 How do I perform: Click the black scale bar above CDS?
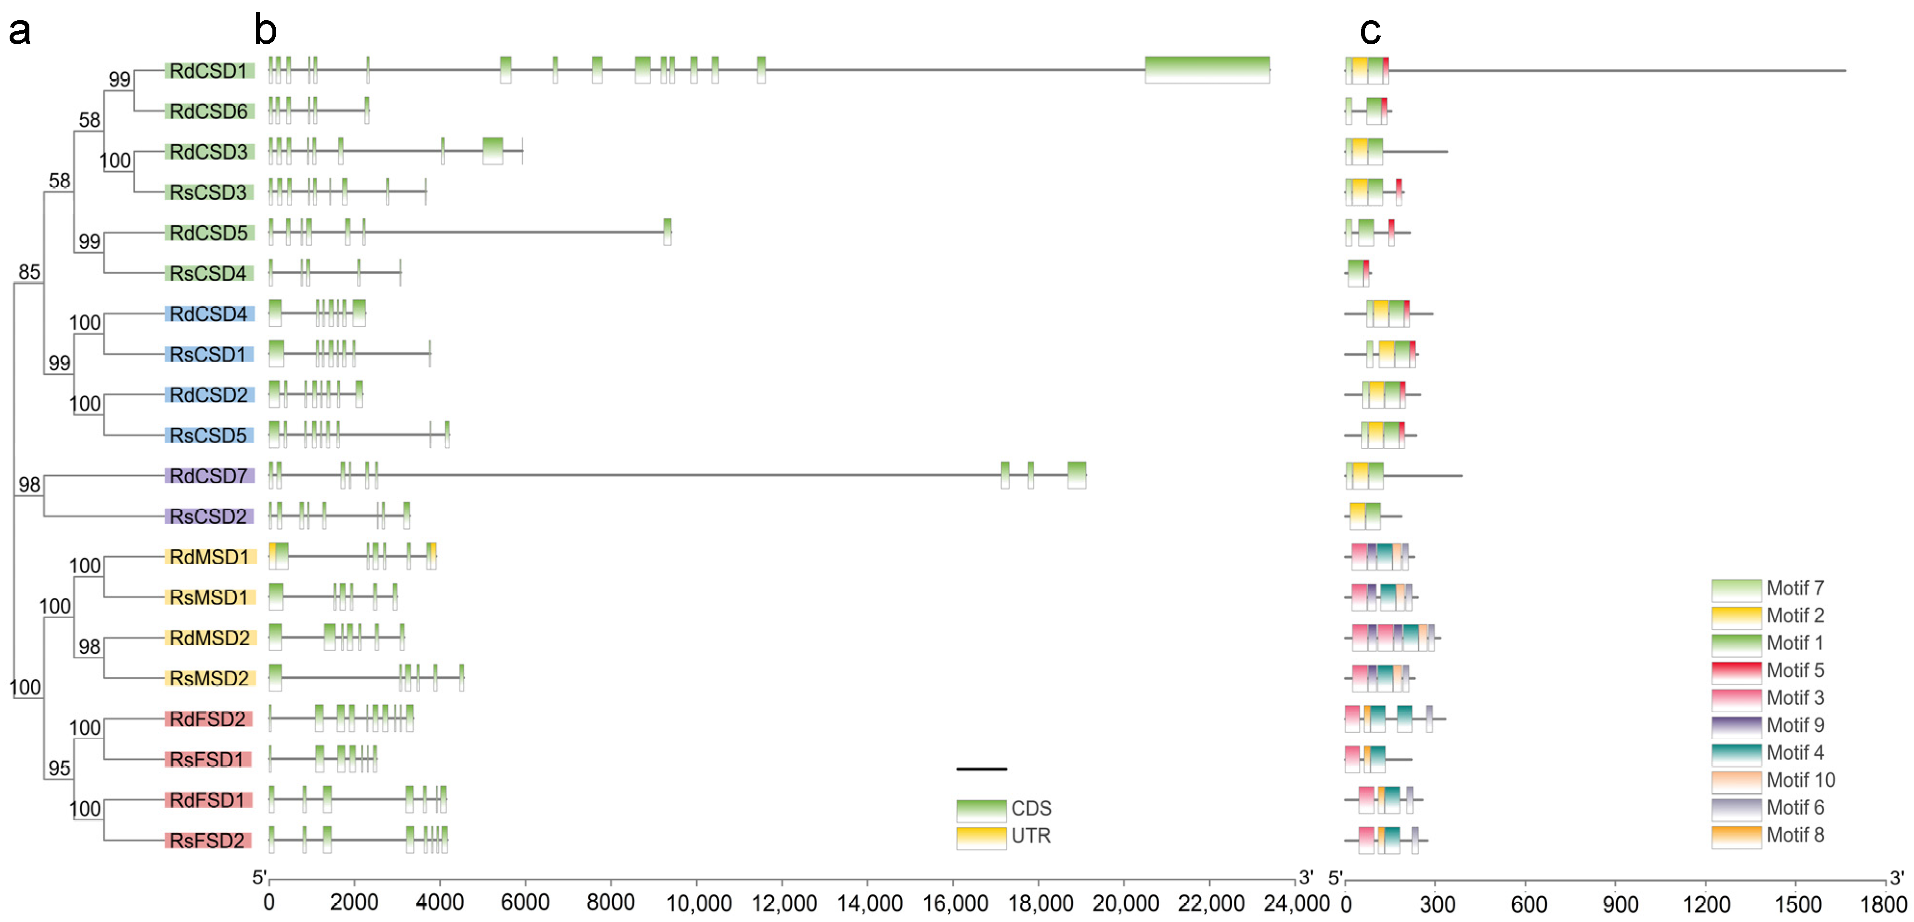coord(981,769)
